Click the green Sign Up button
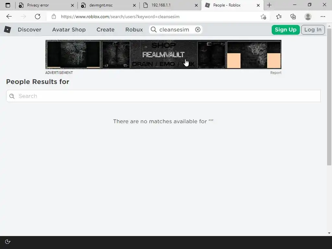The width and height of the screenshot is (332, 249). pyautogui.click(x=286, y=30)
